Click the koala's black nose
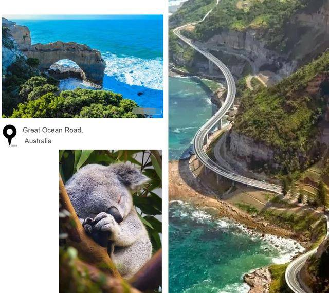Screen dimensions: 329x293 pos(116,213)
